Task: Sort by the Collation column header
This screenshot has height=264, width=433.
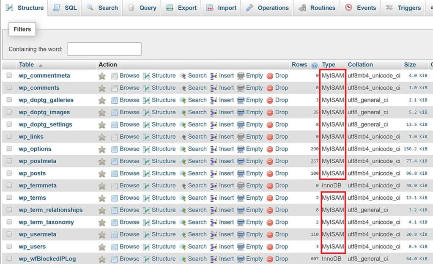Action: coord(360,65)
